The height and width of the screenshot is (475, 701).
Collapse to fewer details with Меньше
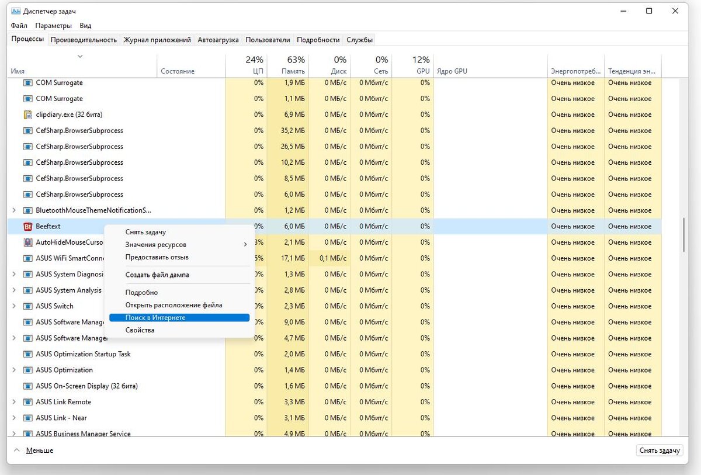33,450
